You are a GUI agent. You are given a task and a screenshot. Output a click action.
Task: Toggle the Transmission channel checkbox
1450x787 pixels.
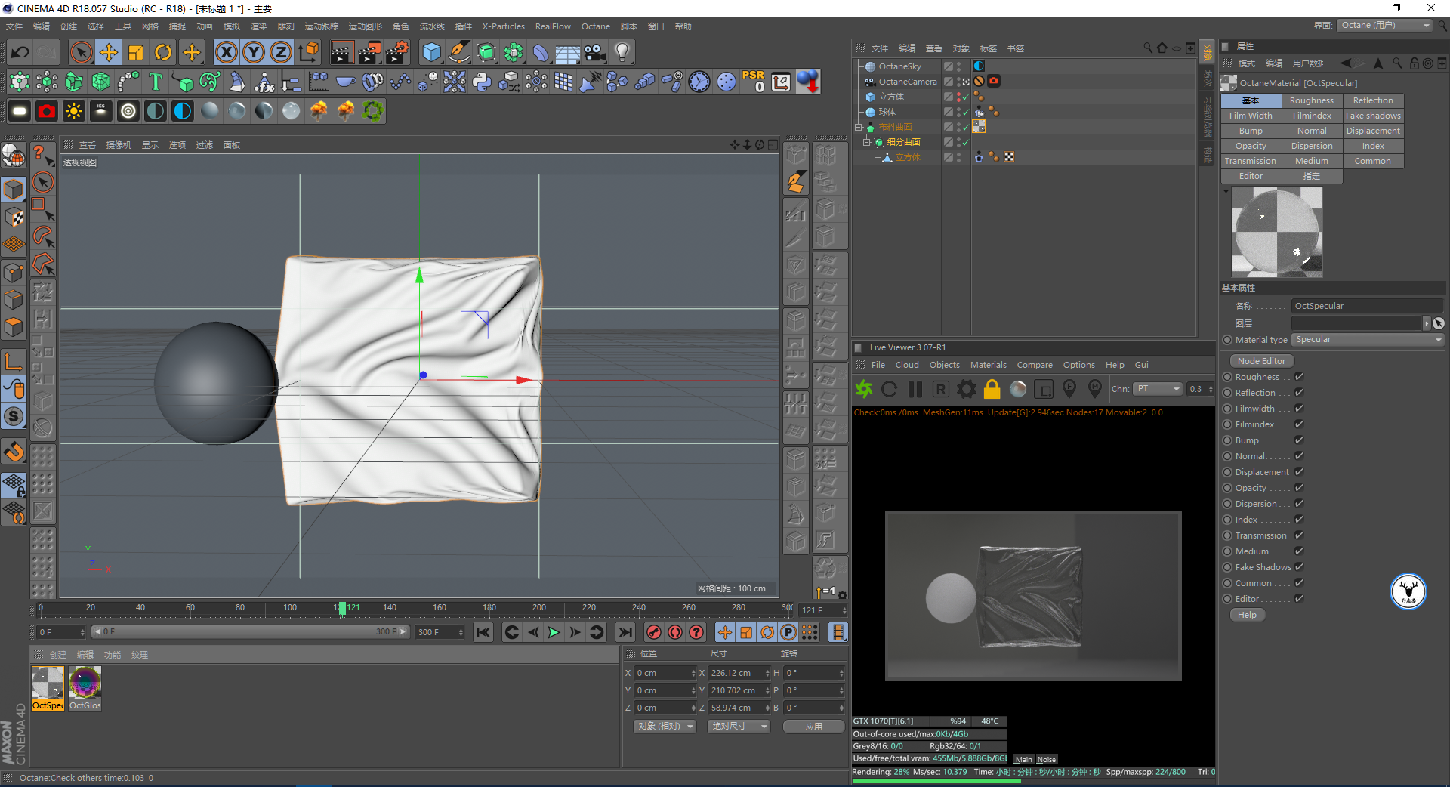1300,535
